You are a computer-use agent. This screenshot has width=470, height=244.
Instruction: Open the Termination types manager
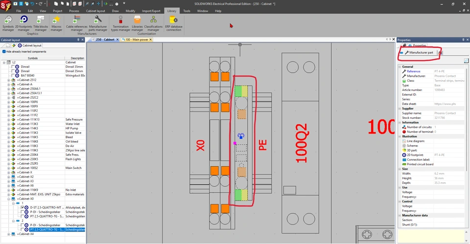(x=120, y=23)
